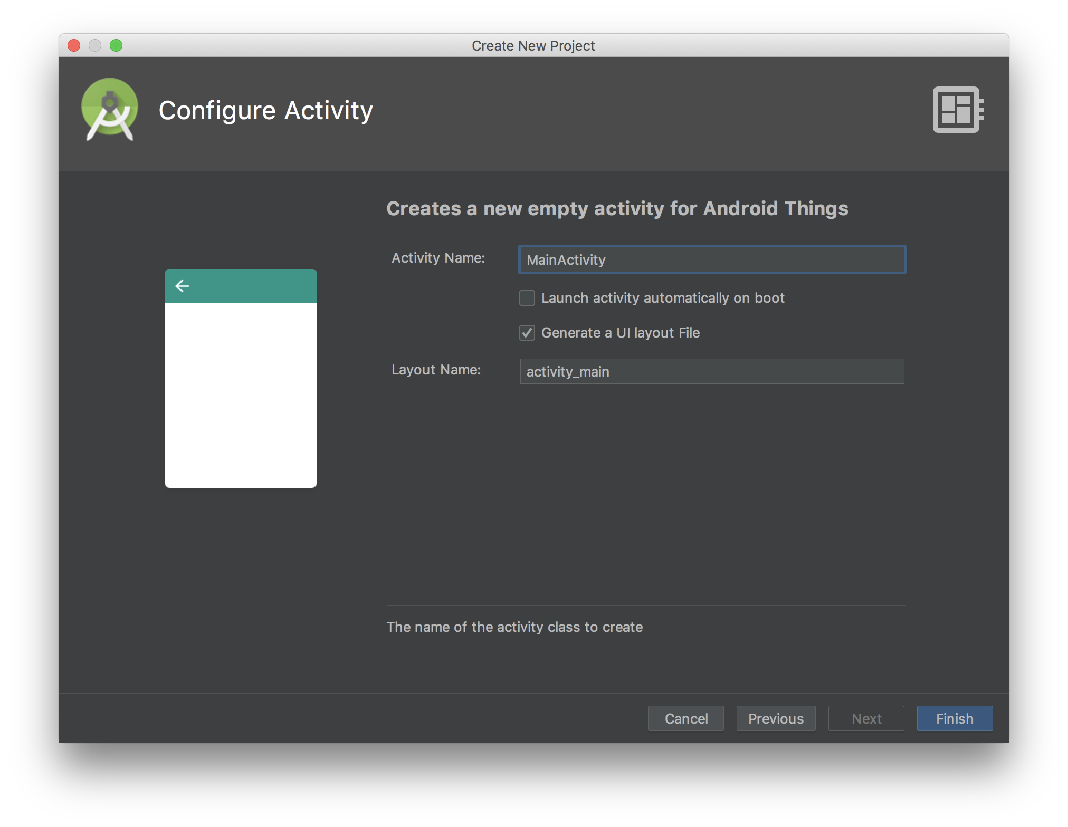Click the Launch activity checkbox label text
The width and height of the screenshot is (1068, 827).
point(663,298)
